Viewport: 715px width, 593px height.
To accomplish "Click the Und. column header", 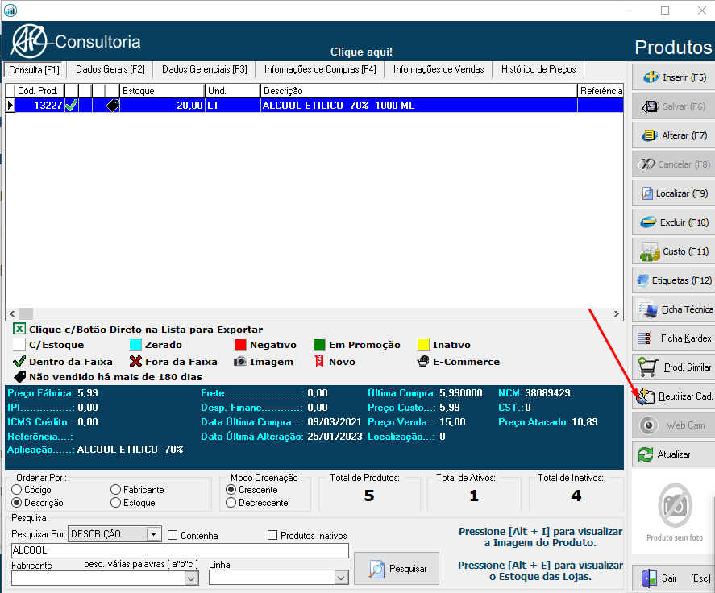I will (x=233, y=91).
